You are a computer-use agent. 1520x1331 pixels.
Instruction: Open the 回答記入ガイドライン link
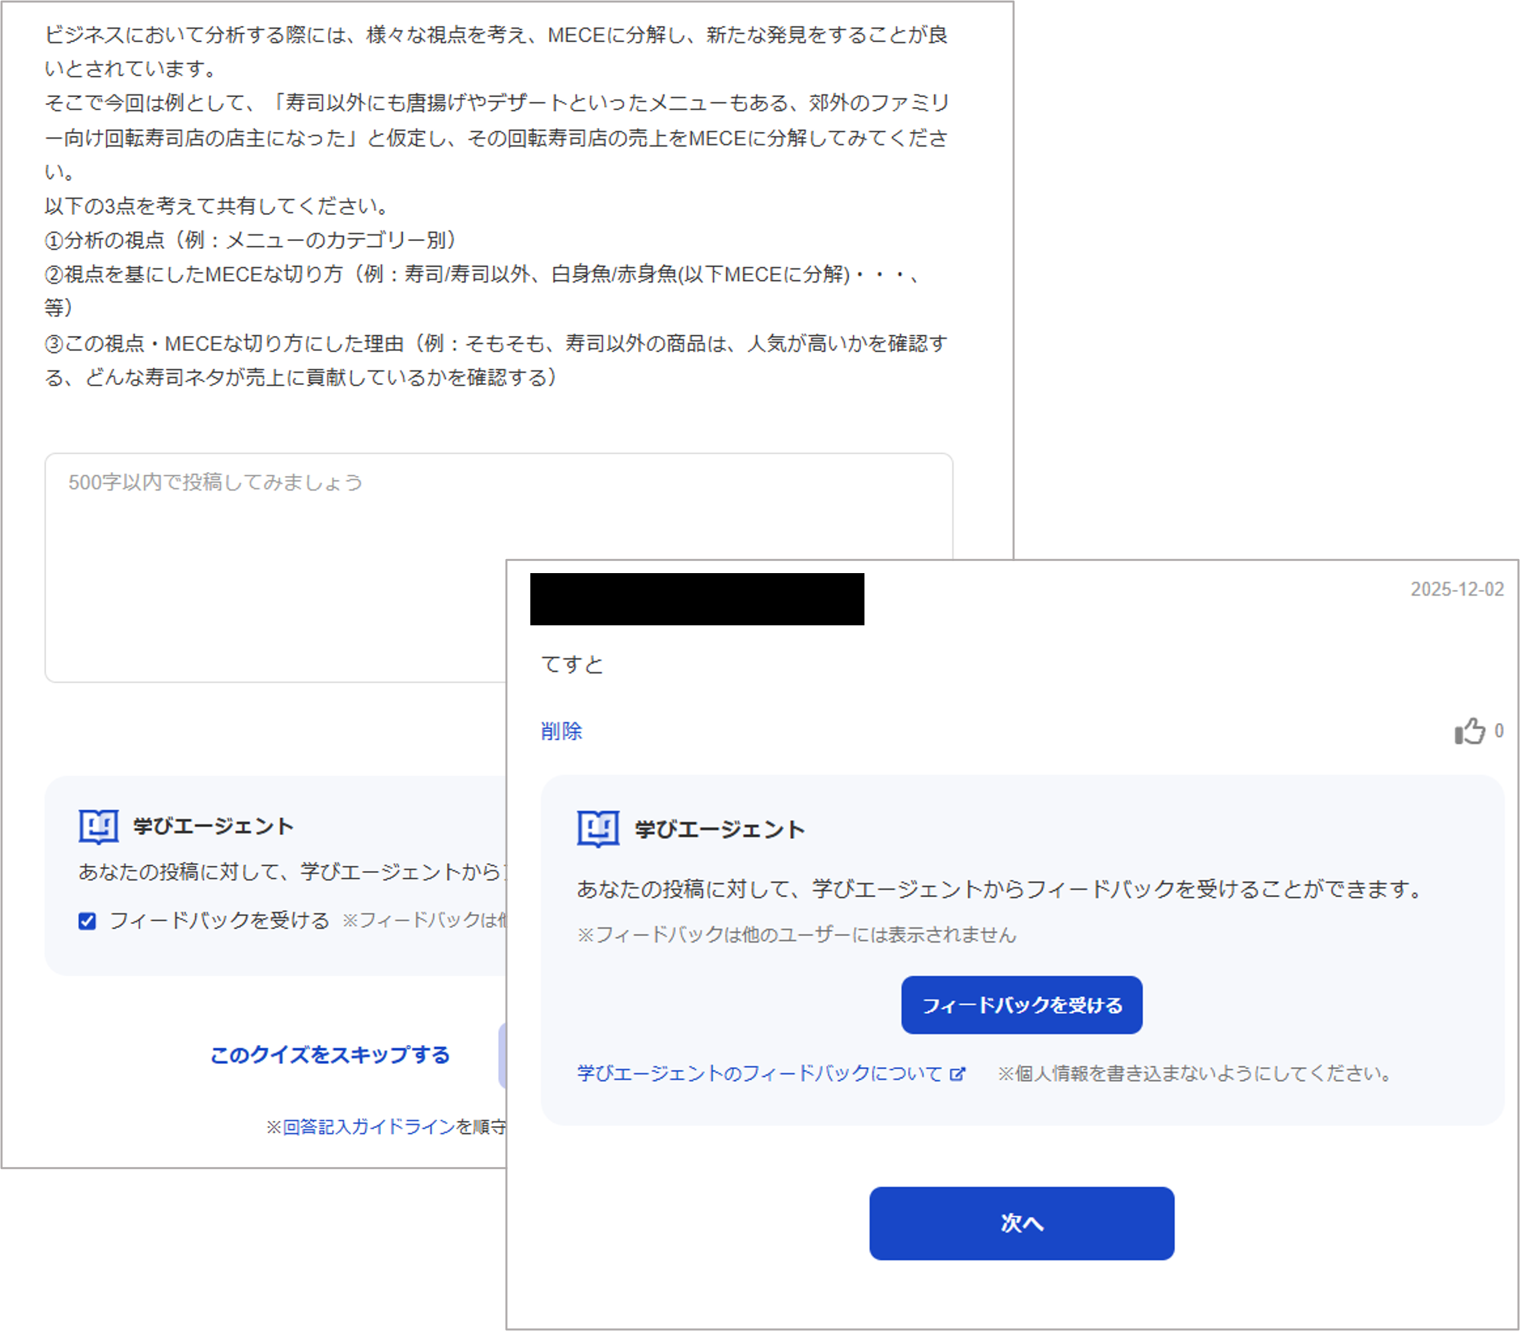coord(368,1127)
